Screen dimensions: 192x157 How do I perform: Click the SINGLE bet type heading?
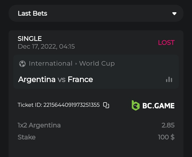pos(30,39)
